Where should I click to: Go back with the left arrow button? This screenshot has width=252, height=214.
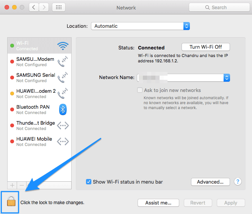tap(34, 7)
